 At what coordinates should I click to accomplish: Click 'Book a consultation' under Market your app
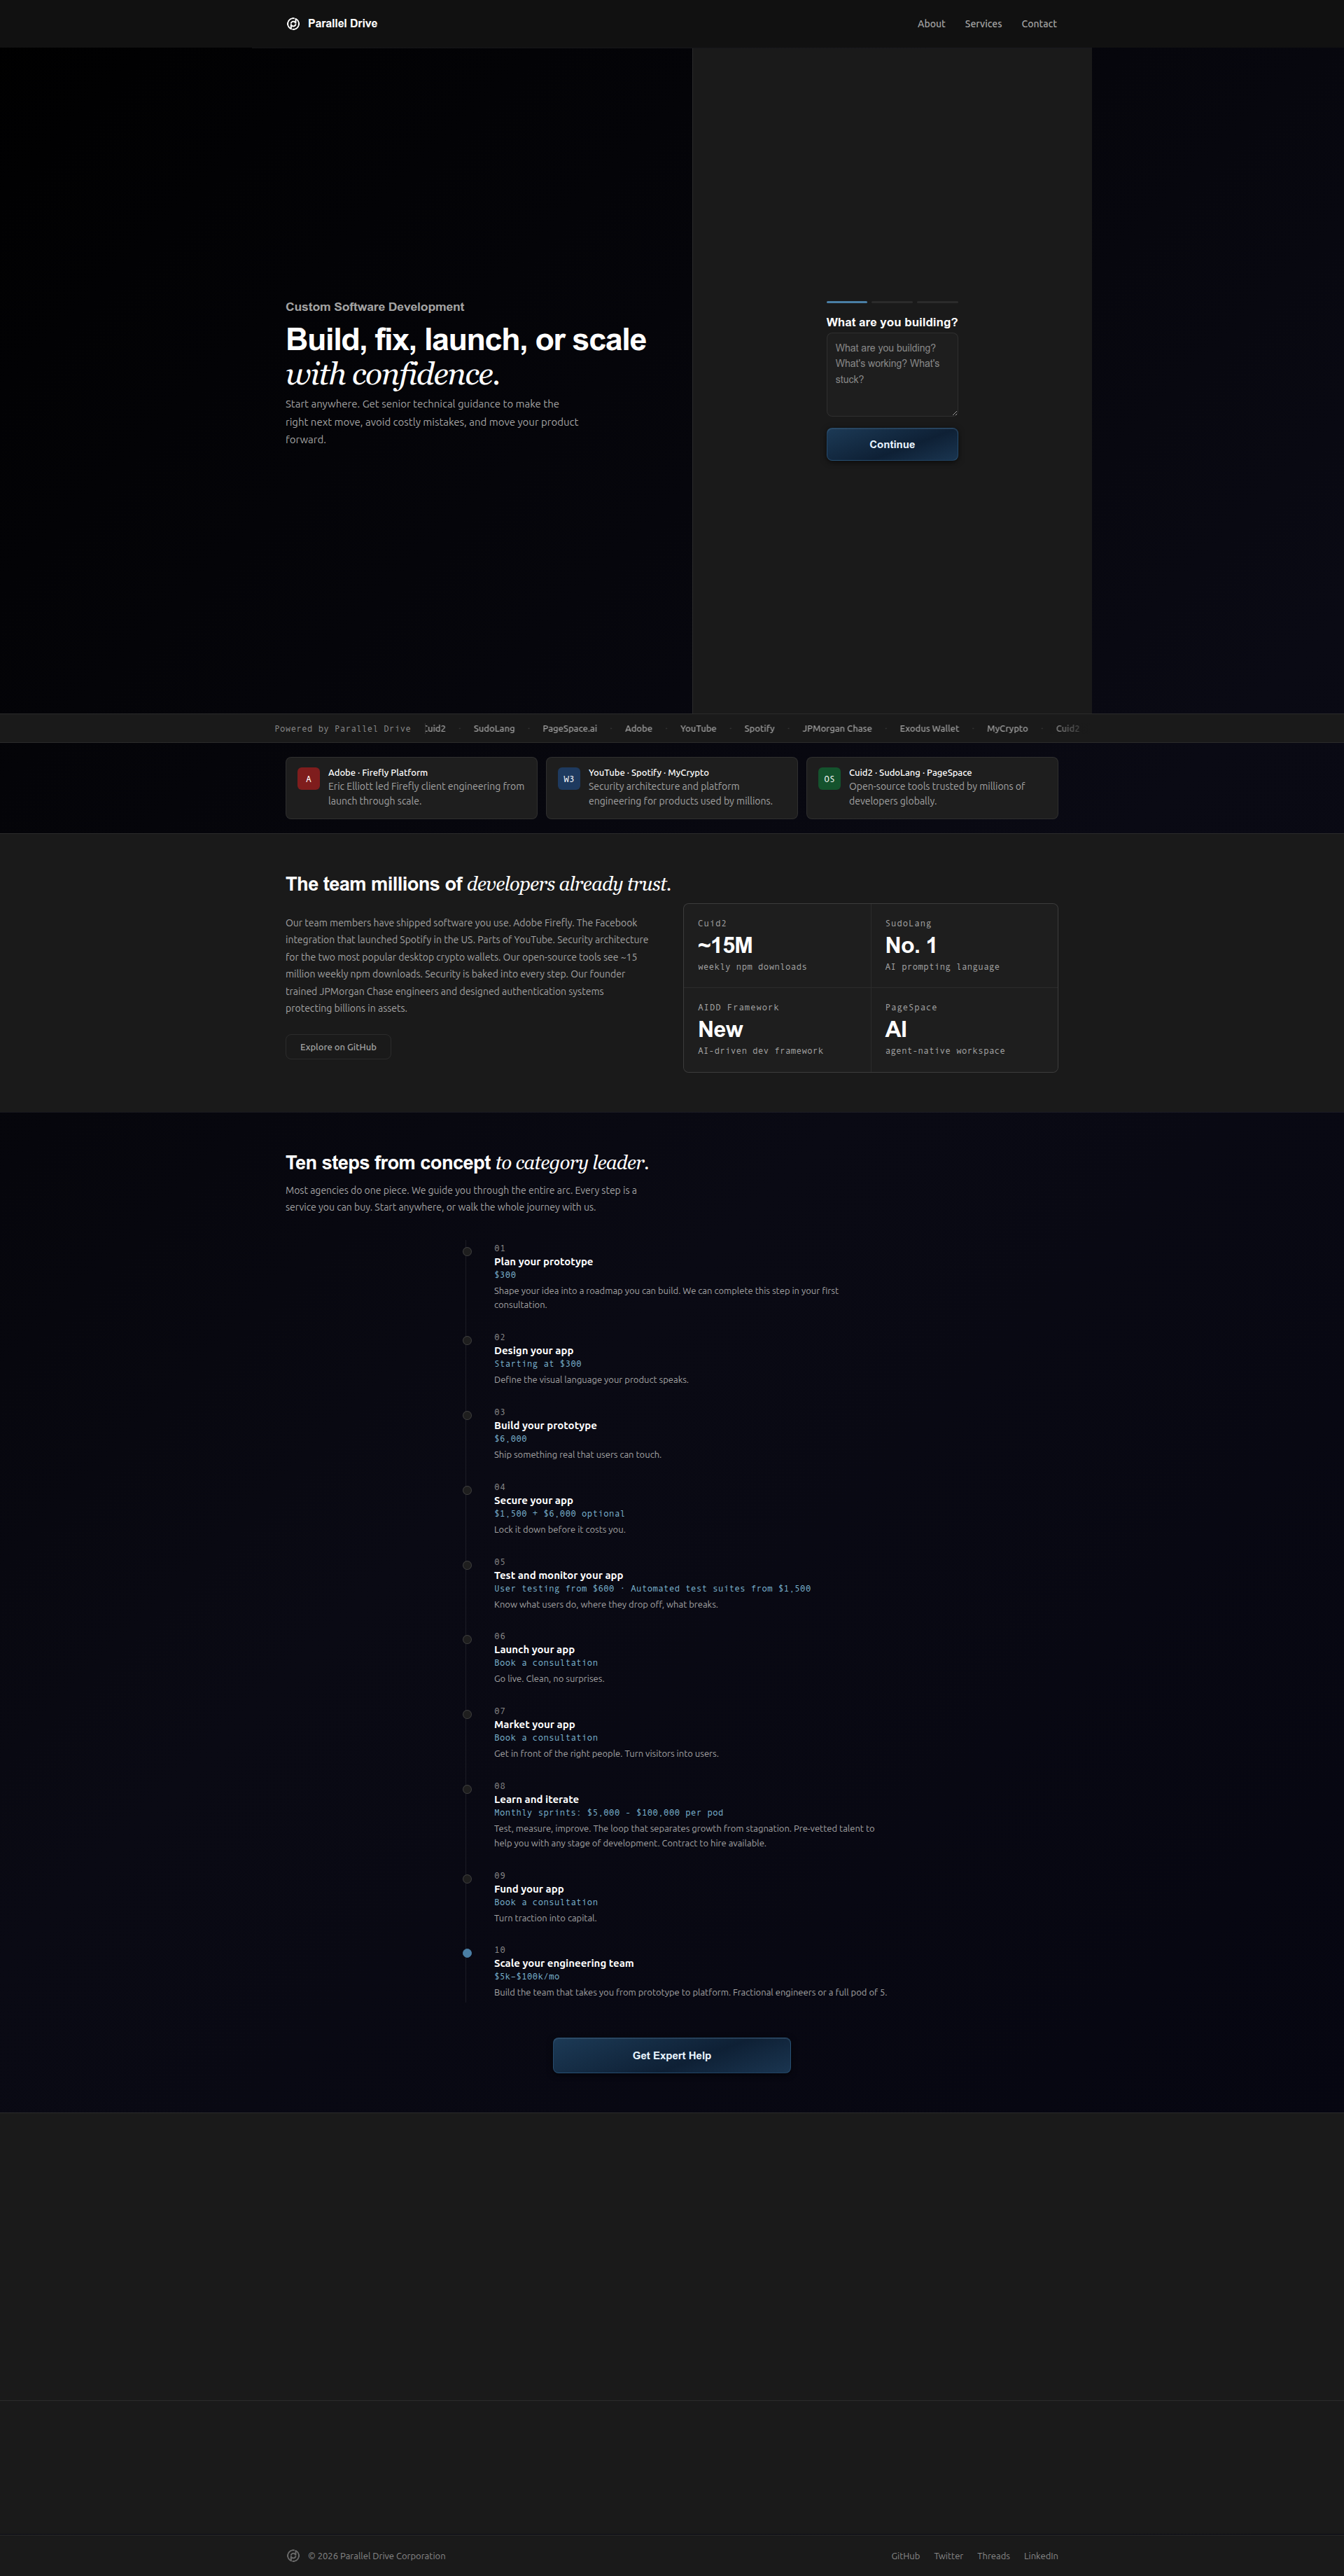click(546, 1738)
